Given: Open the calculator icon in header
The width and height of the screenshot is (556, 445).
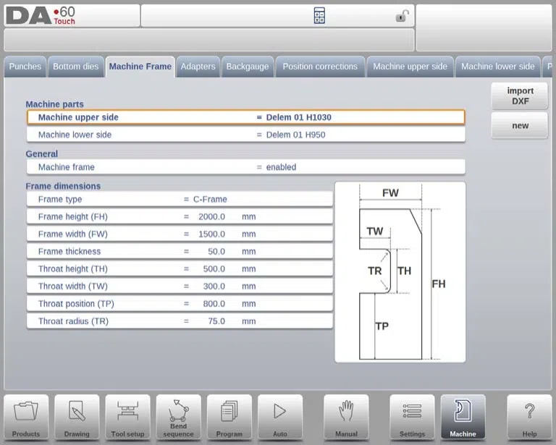Looking at the screenshot, I should [x=319, y=16].
